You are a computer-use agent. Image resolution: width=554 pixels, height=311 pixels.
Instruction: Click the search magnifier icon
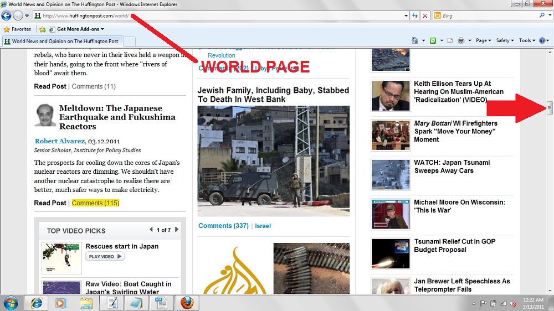pyautogui.click(x=542, y=15)
